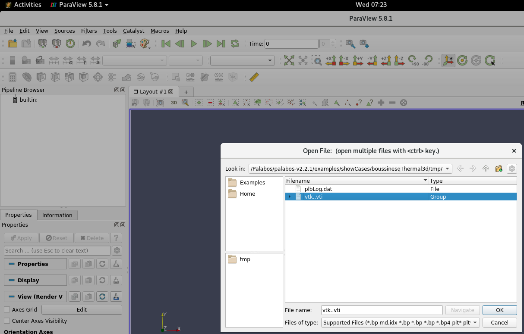This screenshot has width=524, height=334.
Task: Toggle advanced properties gear button
Action: pyautogui.click(x=117, y=250)
